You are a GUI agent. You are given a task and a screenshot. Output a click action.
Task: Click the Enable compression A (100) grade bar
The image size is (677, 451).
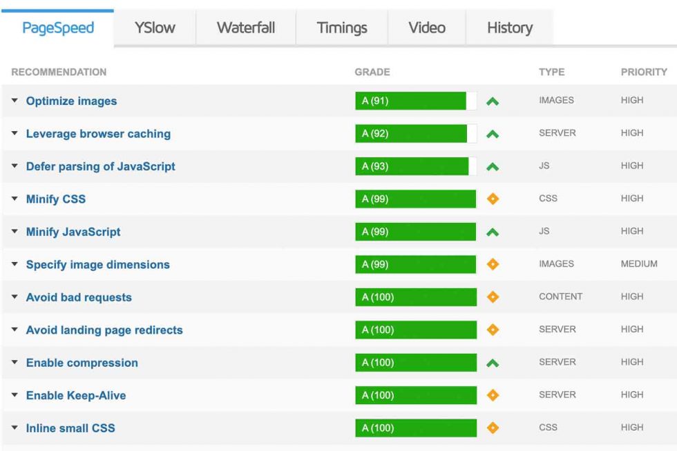click(416, 363)
